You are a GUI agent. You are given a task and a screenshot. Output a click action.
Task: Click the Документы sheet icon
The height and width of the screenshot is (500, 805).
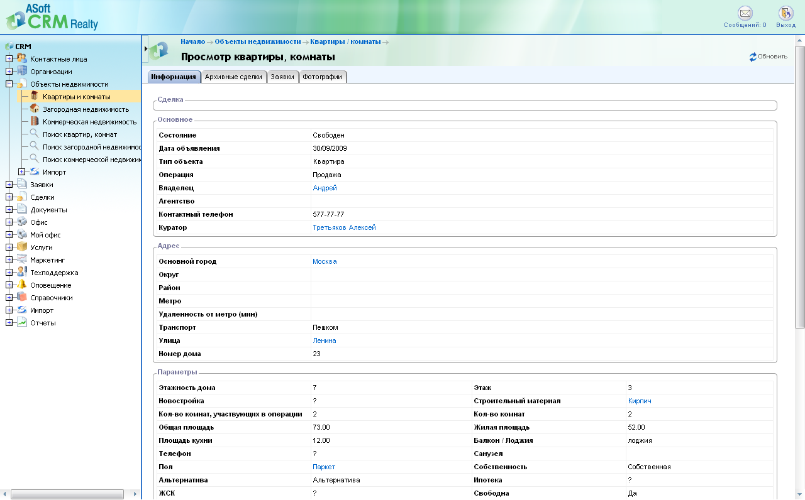[22, 209]
